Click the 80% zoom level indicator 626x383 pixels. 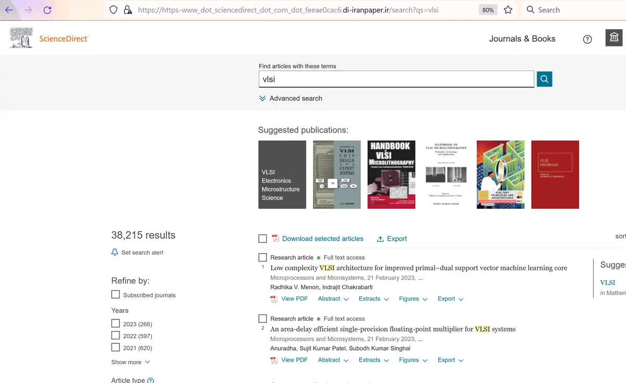point(487,9)
